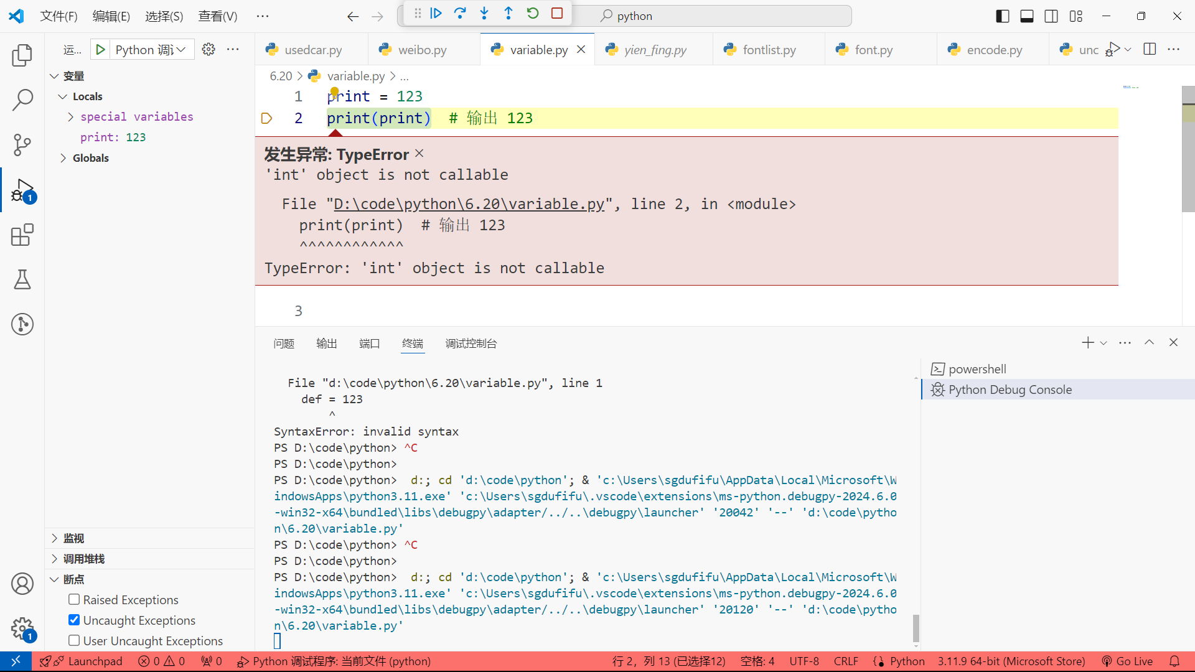The height and width of the screenshot is (672, 1195).
Task: Open the Extensions view in activity bar
Action: [x=22, y=235]
